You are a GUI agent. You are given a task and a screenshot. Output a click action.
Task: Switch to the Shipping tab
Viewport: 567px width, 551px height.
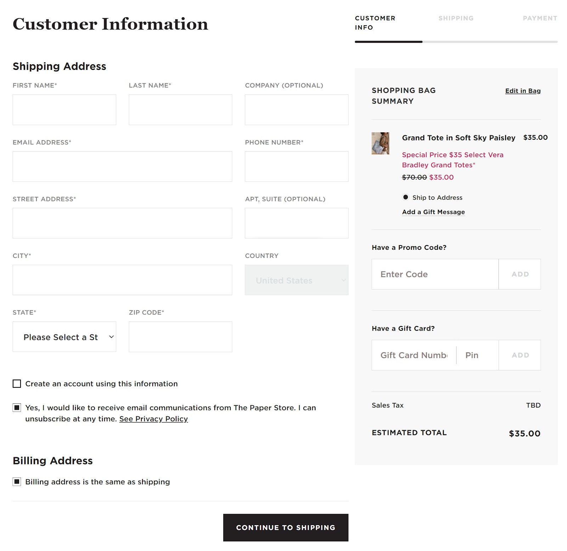pos(456,18)
